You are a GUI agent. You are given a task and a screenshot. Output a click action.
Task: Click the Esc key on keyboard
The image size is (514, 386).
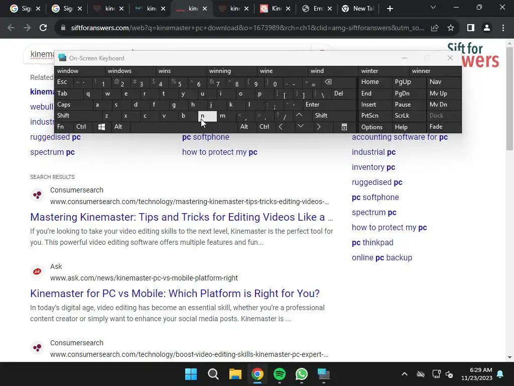[64, 82]
